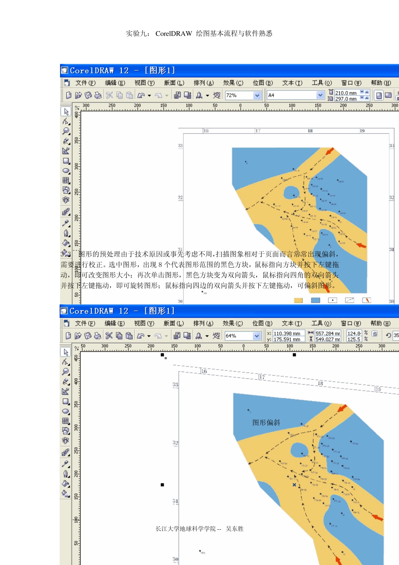This screenshot has width=399, height=565.
Task: Open the 位图(B) menu in the 64% zoom window
Action: pos(262,323)
